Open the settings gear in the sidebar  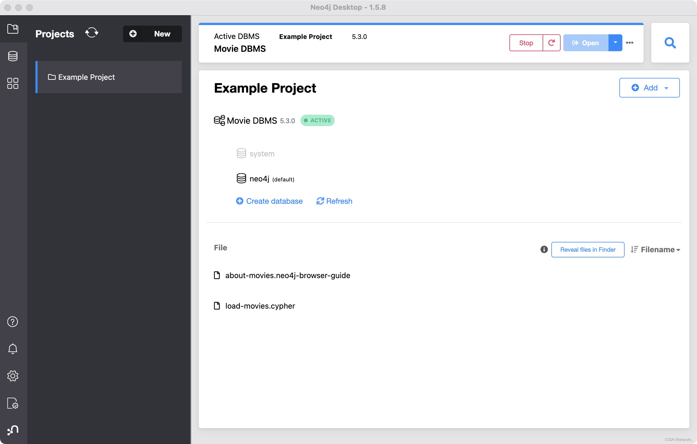(x=13, y=376)
